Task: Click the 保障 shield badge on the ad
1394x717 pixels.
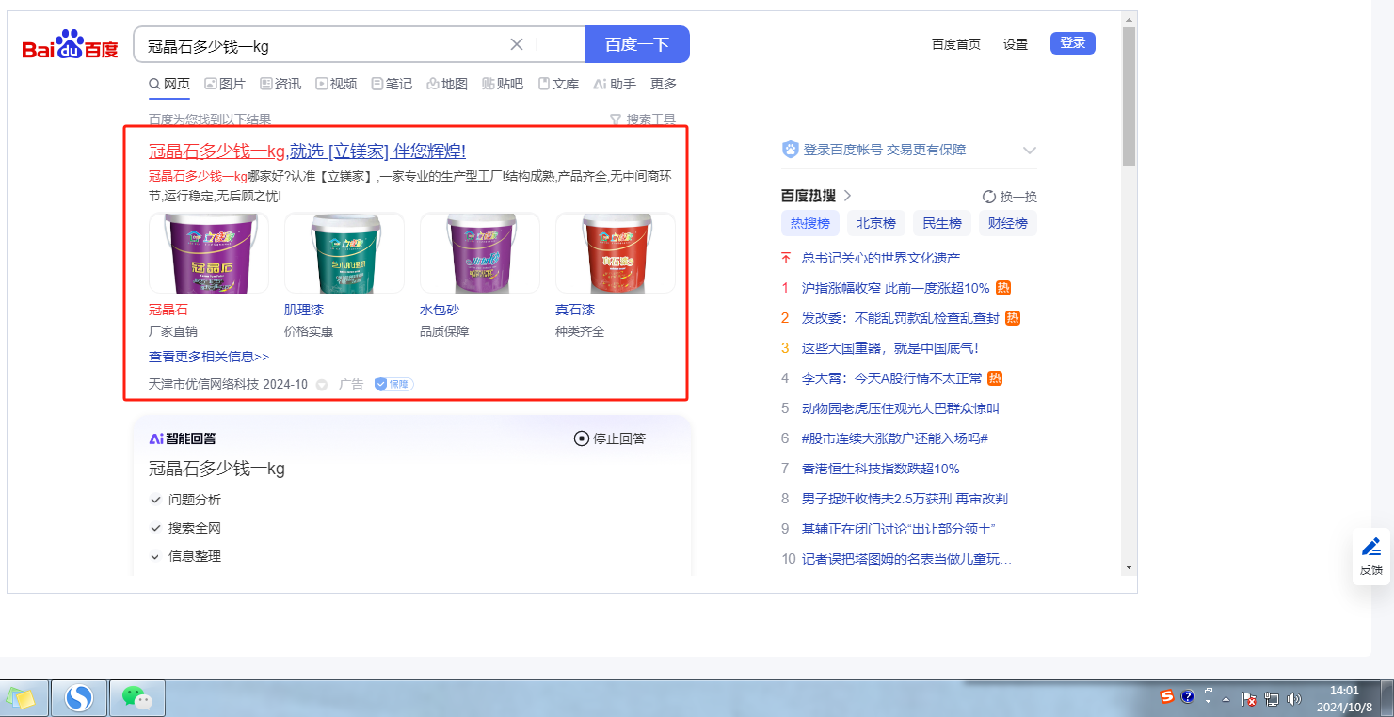Action: (x=393, y=384)
